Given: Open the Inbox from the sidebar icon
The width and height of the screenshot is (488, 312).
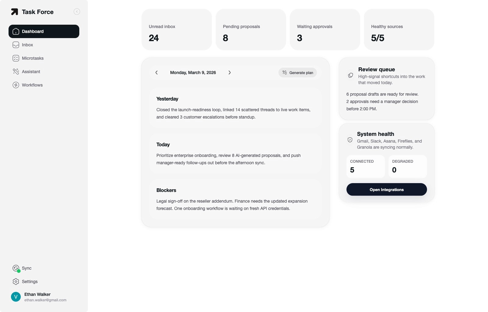Looking at the screenshot, I should (x=16, y=45).
